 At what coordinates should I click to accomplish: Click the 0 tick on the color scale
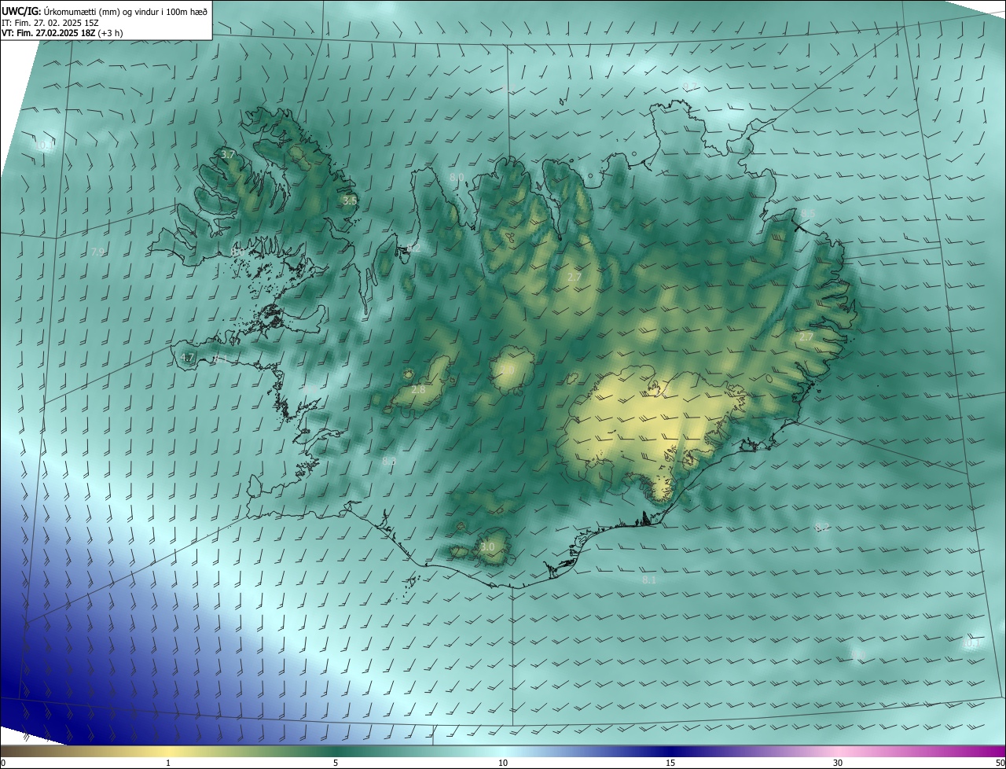coord(2,763)
